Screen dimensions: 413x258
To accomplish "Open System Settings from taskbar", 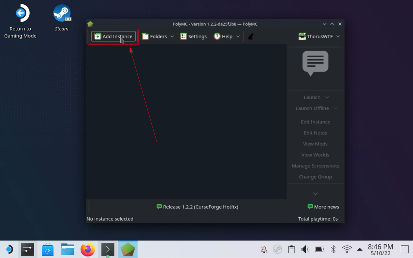I will tap(28, 249).
